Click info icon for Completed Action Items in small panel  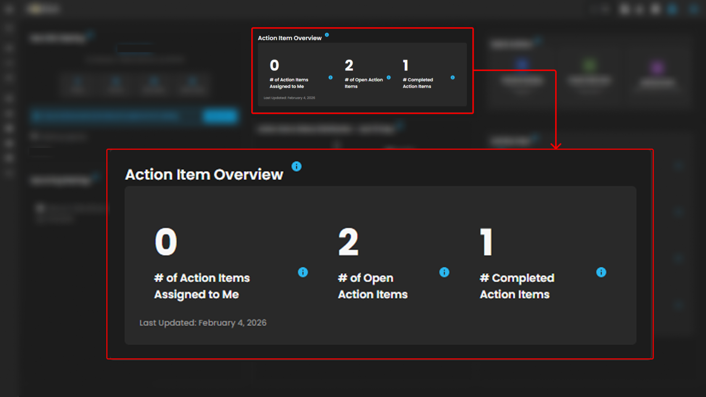pos(453,77)
